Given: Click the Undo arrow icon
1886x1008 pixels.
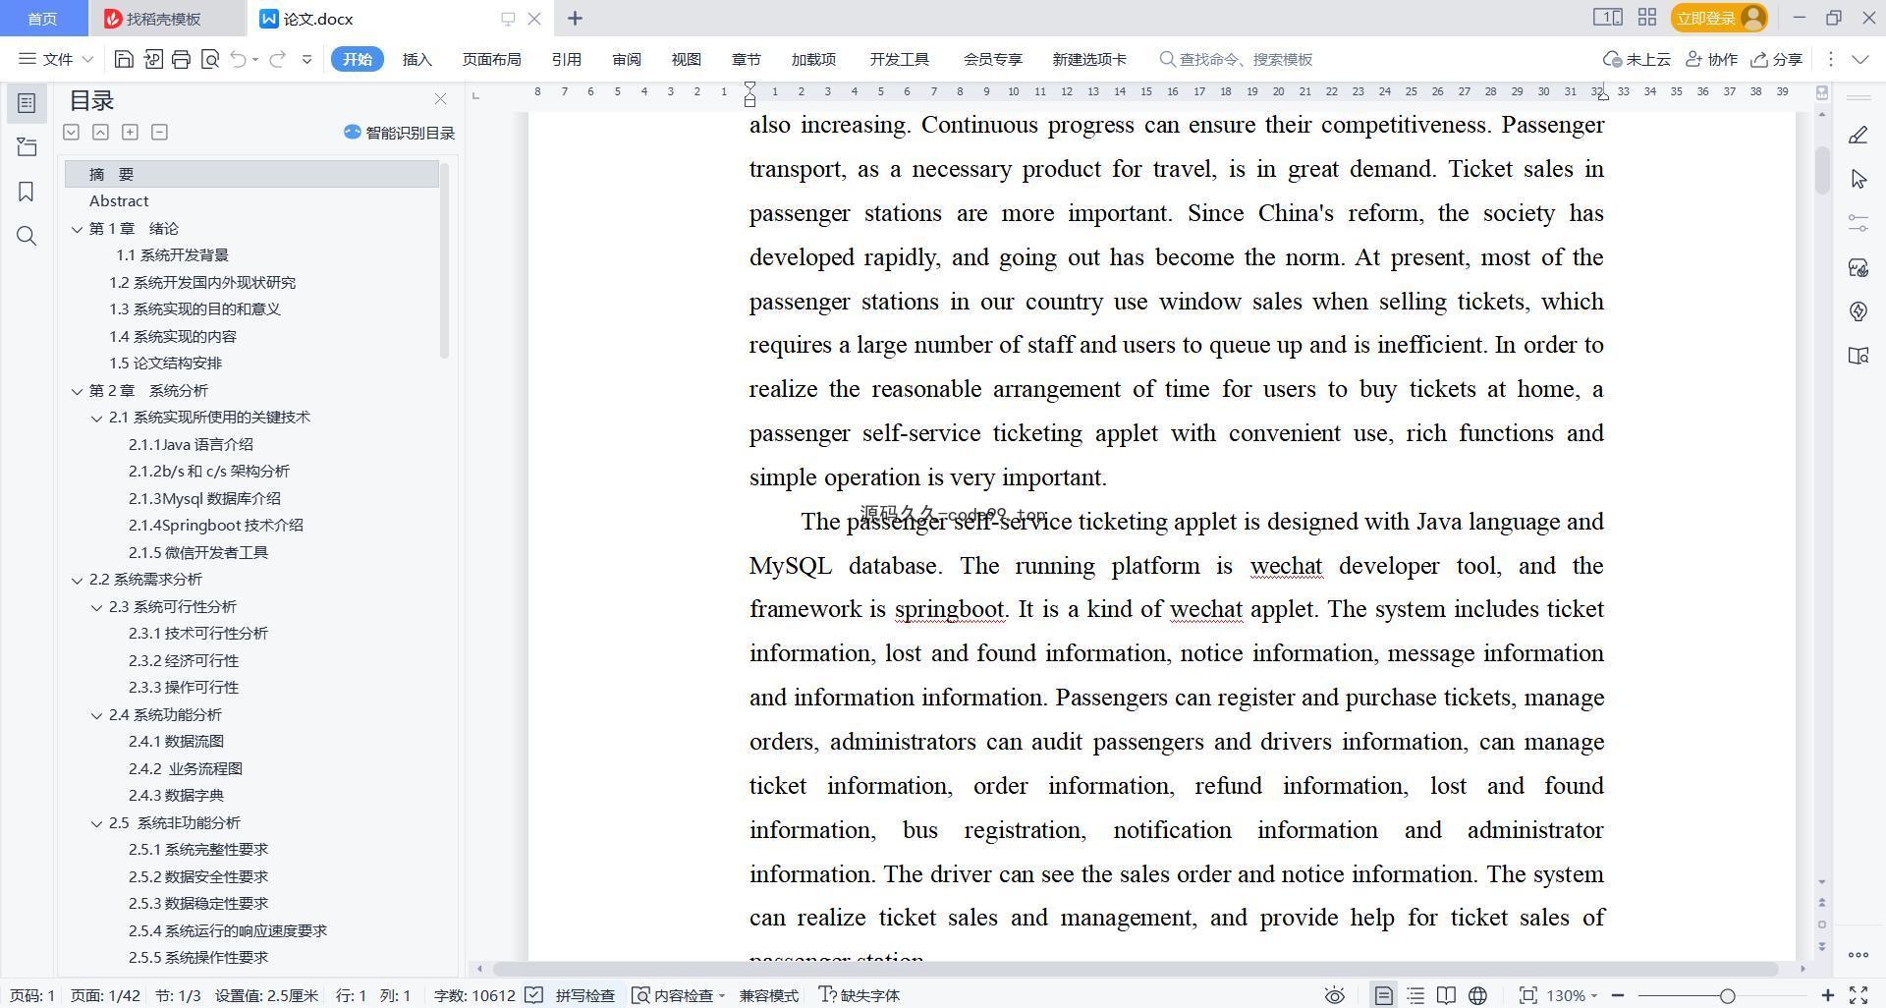Looking at the screenshot, I should [x=238, y=59].
